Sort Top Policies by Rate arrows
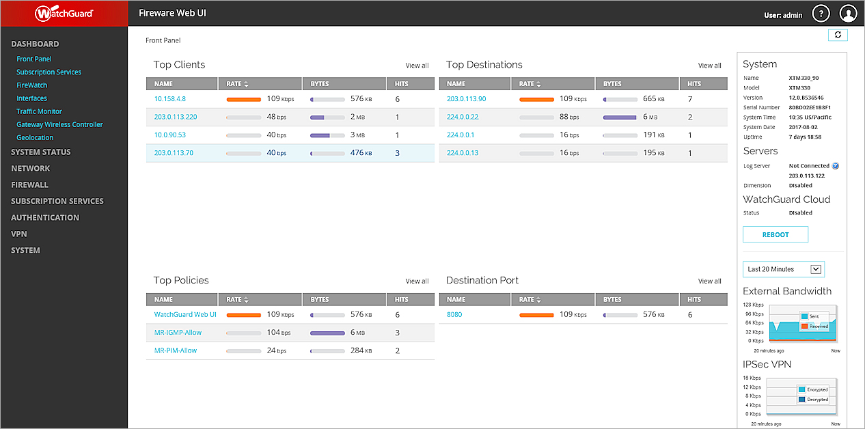The image size is (865, 429). pyautogui.click(x=247, y=300)
